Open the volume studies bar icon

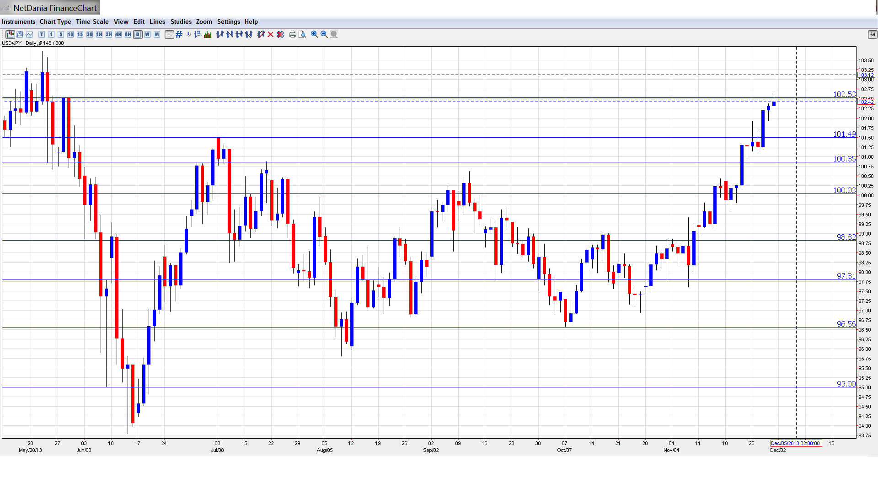click(208, 34)
